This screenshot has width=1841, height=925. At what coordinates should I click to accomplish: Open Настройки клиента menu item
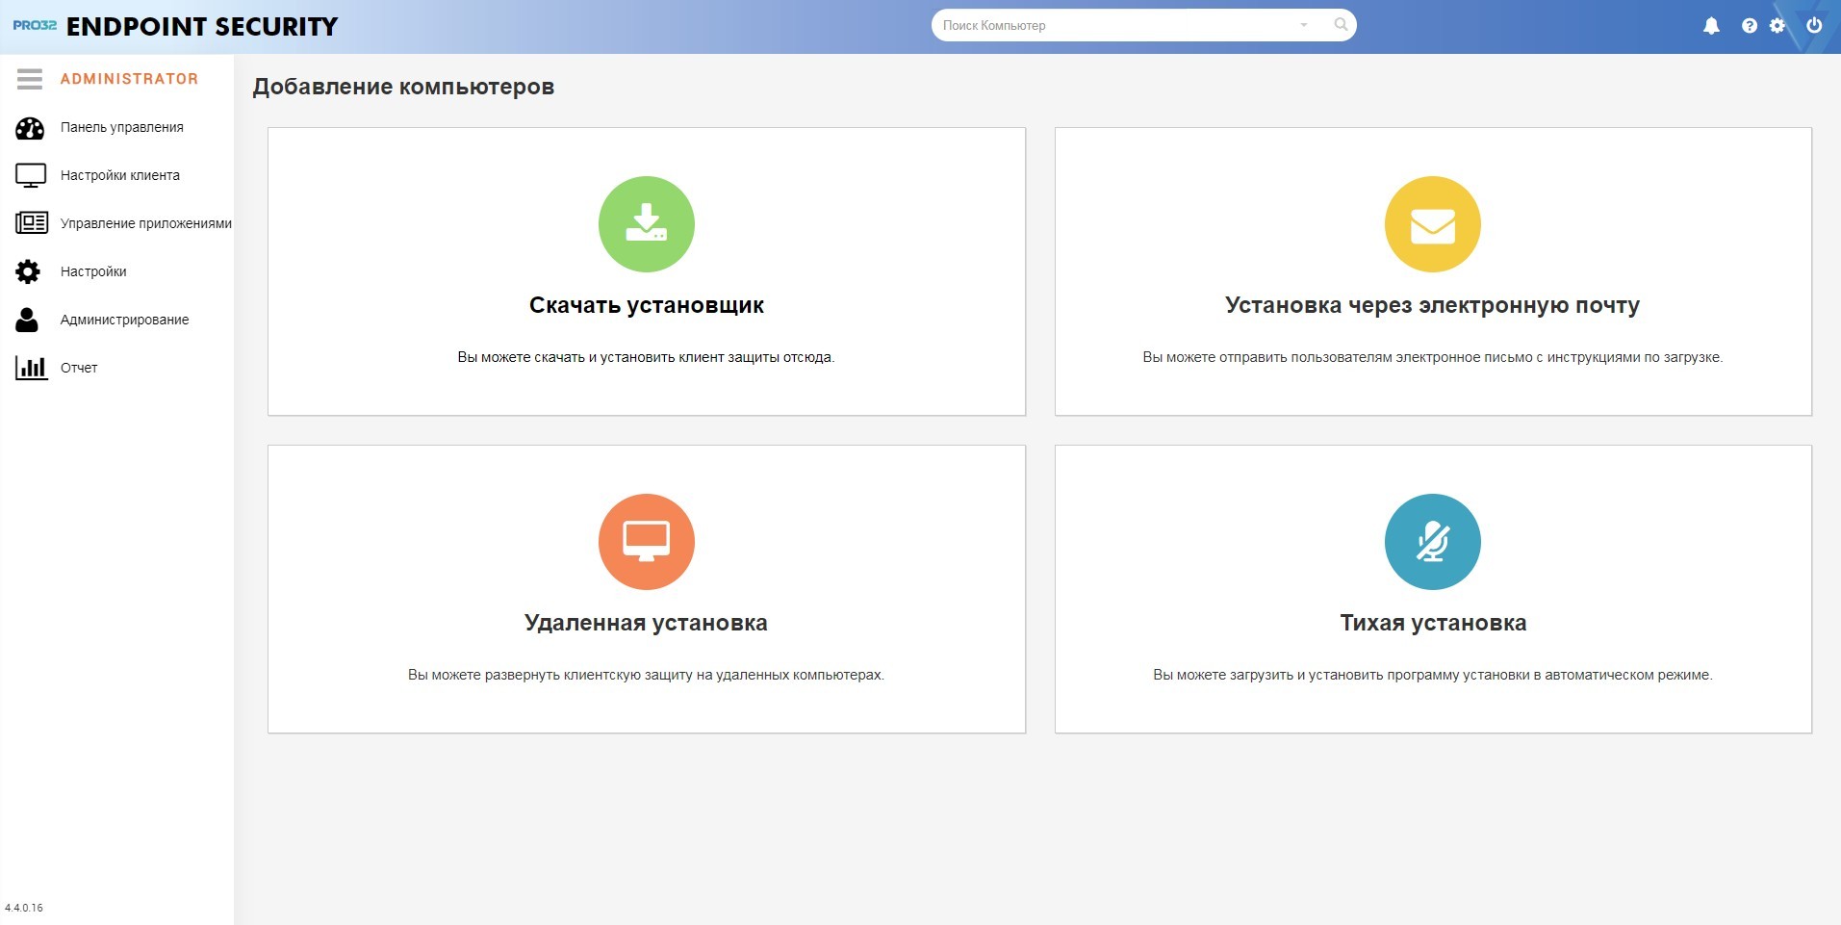click(x=117, y=175)
